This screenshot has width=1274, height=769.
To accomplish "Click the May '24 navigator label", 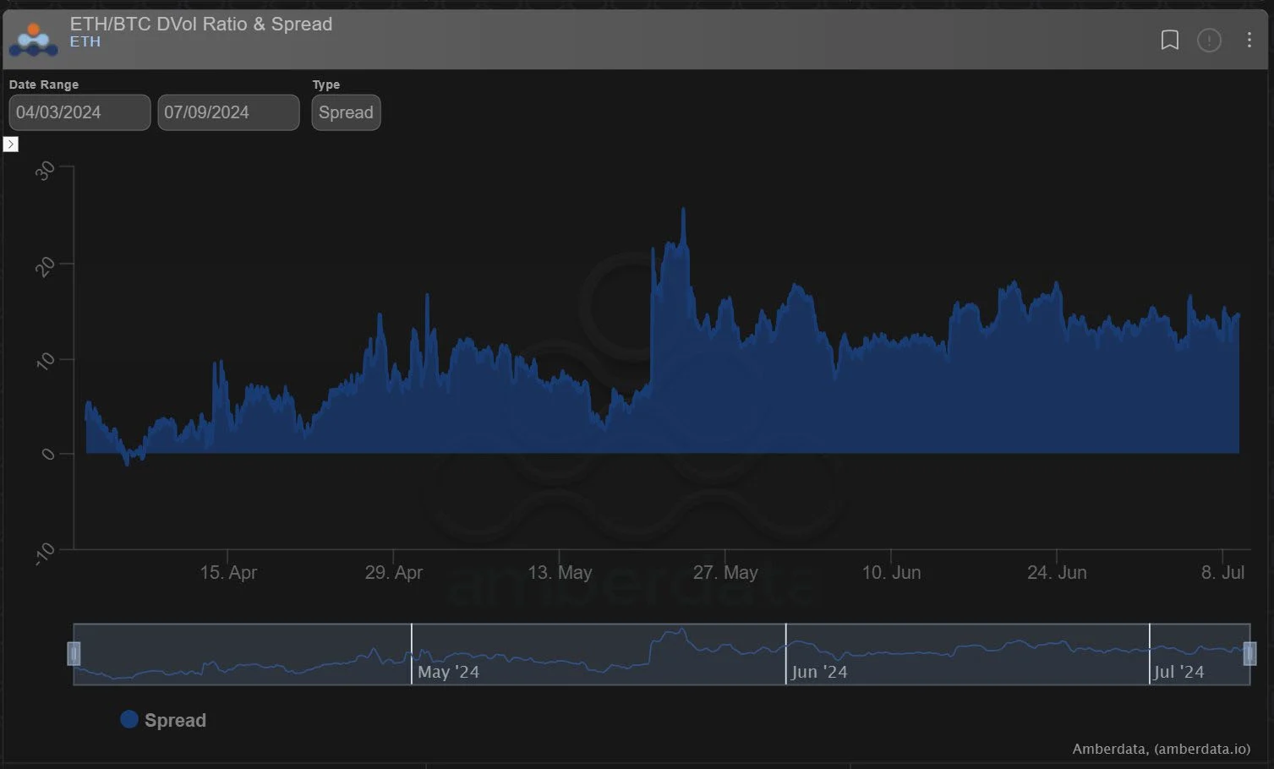I will pyautogui.click(x=448, y=672).
